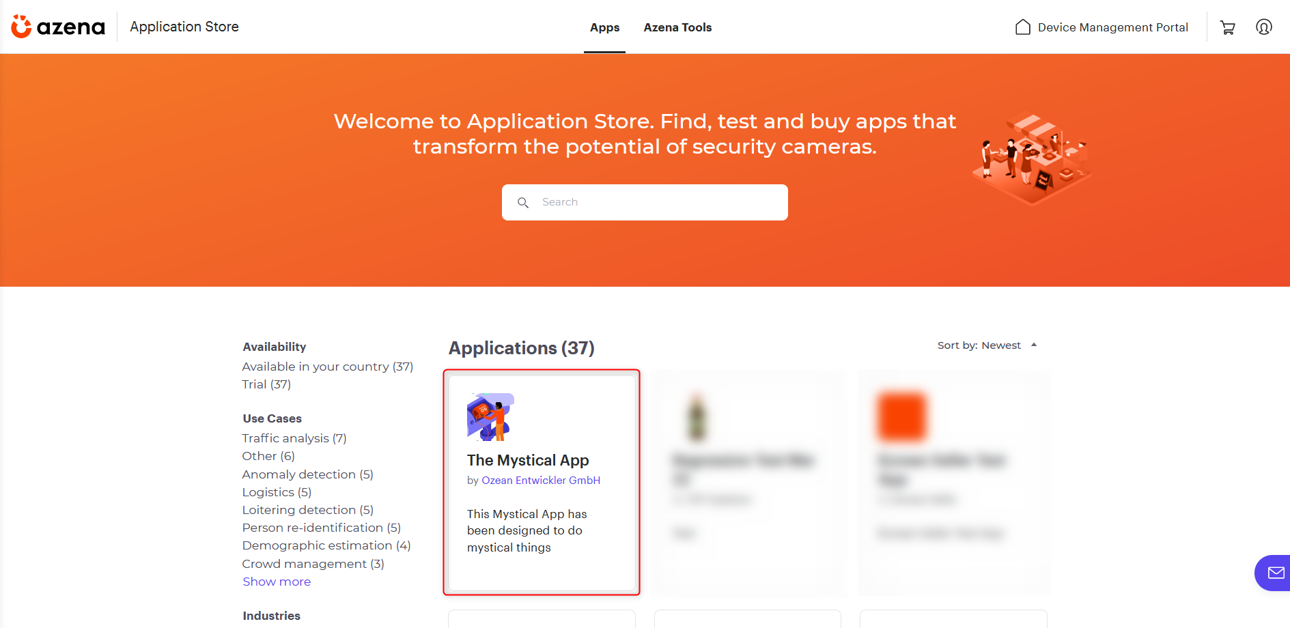Filter by Anomaly detection

(x=307, y=474)
